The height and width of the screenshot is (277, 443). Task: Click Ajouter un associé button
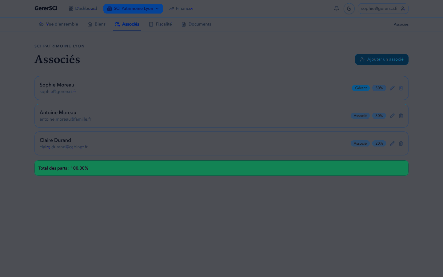(382, 59)
